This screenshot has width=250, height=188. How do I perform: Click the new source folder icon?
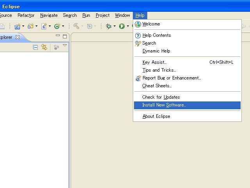(30, 26)
